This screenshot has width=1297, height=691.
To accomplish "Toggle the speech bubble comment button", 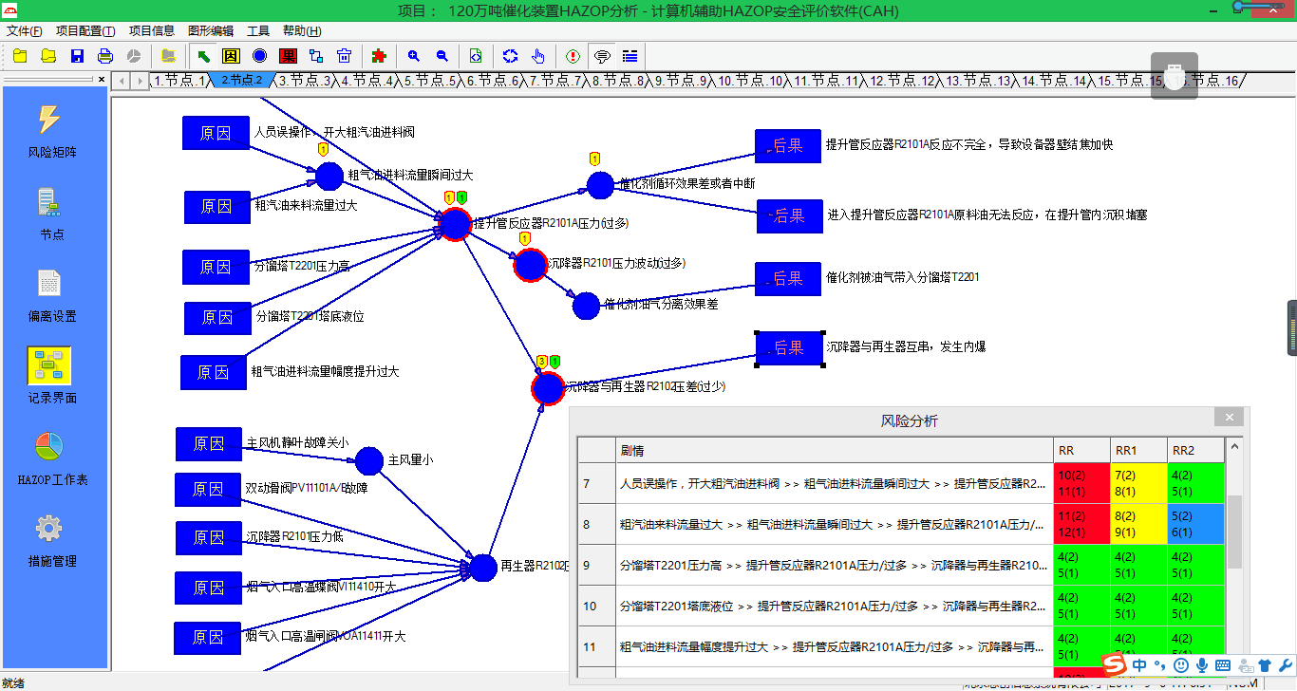I will pyautogui.click(x=601, y=56).
